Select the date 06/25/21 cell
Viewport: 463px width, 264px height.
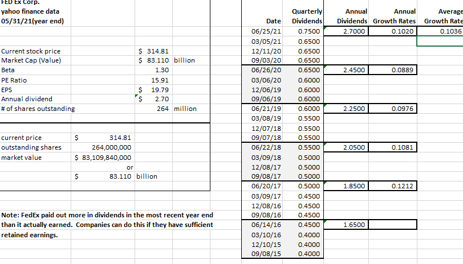(262, 31)
